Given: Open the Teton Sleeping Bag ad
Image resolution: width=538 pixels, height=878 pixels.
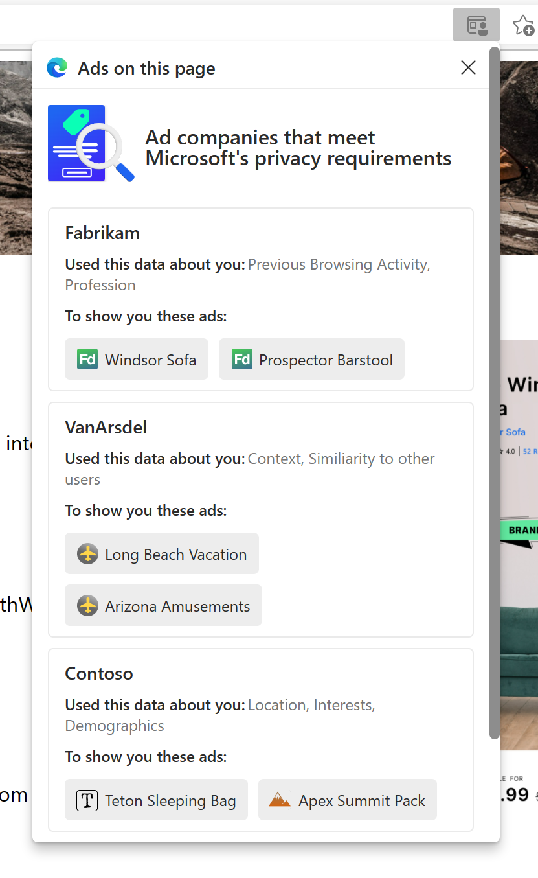Looking at the screenshot, I should 156,800.
